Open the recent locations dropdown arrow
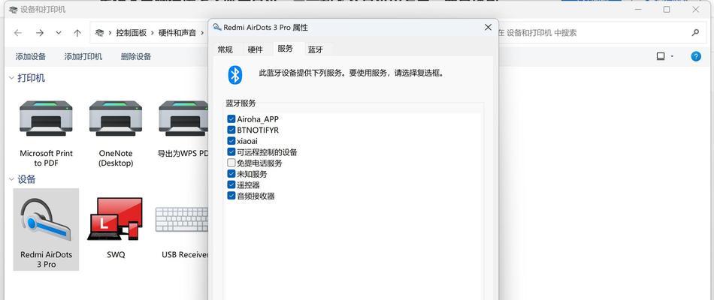714x300 pixels. 59,33
